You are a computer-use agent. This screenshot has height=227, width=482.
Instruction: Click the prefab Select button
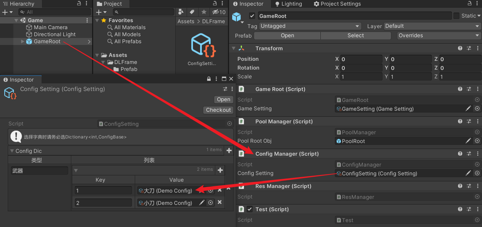(355, 35)
